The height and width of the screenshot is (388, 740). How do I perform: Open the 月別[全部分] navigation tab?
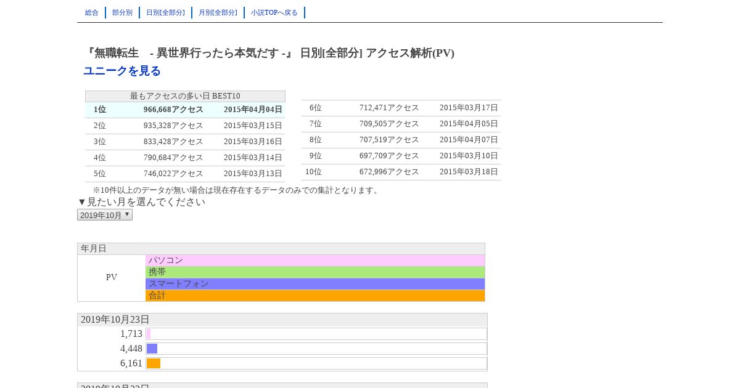(x=218, y=12)
